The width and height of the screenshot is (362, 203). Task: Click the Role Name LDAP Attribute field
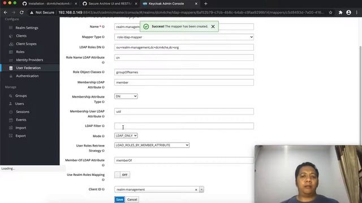click(x=184, y=58)
